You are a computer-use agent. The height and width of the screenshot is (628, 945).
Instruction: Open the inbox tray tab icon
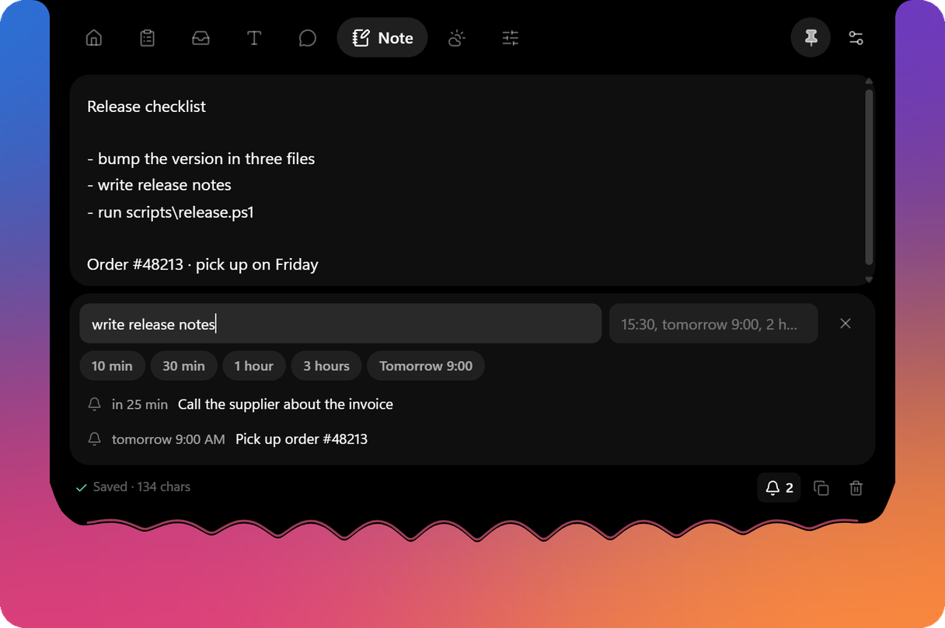tap(201, 38)
